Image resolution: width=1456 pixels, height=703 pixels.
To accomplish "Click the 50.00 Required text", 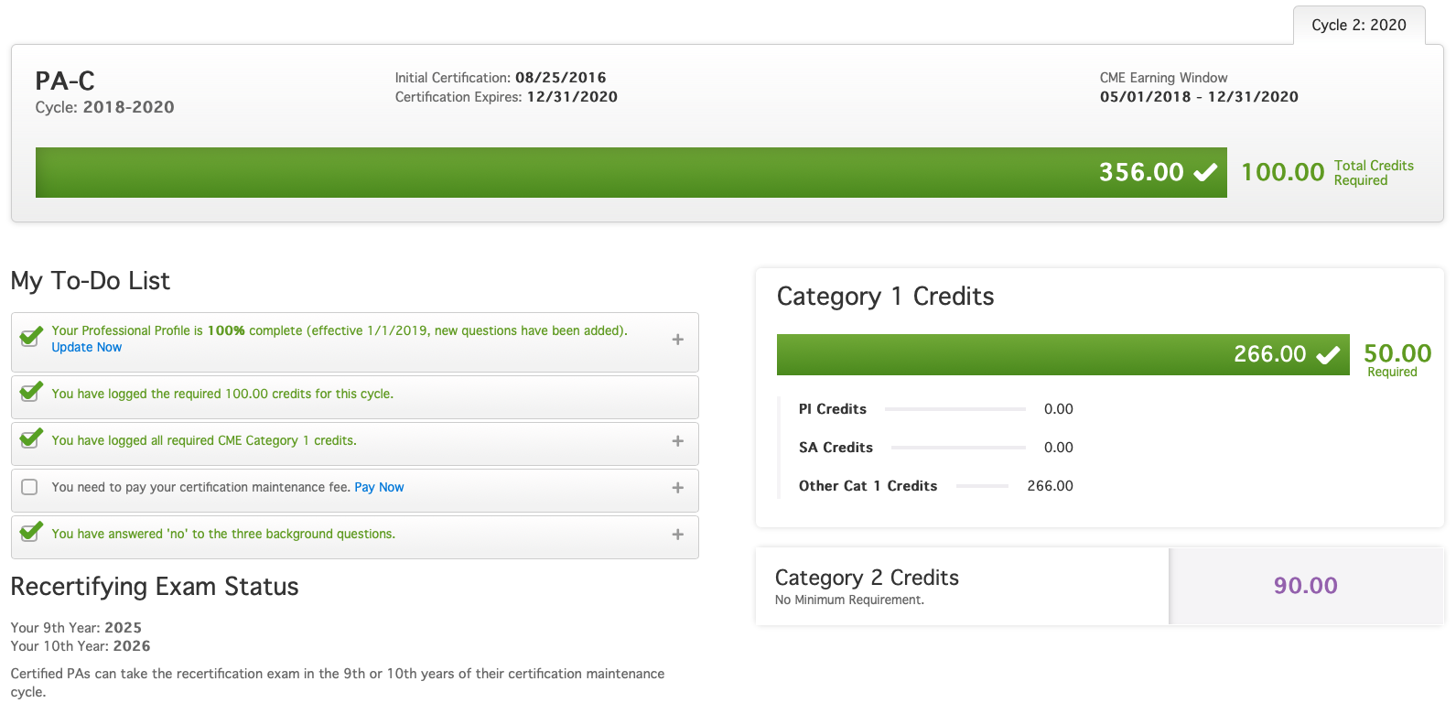I will [x=1397, y=359].
